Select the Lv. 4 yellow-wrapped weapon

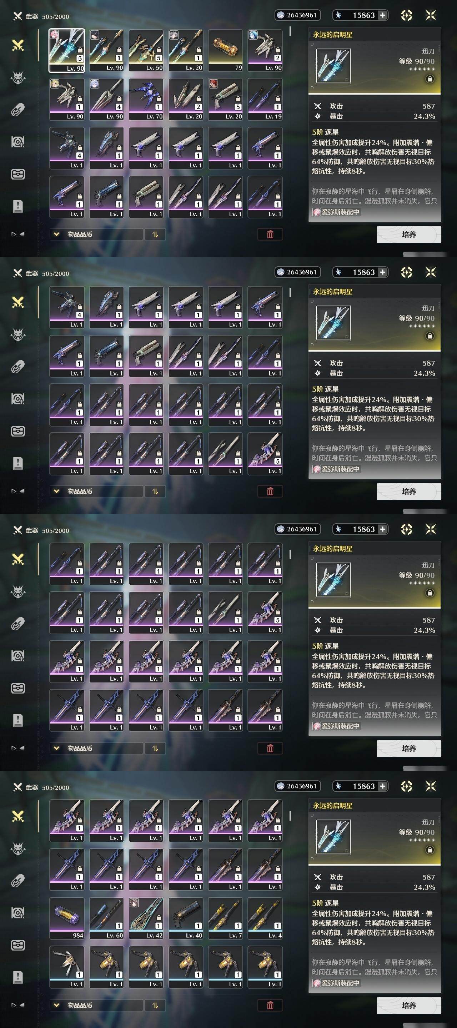point(265,918)
